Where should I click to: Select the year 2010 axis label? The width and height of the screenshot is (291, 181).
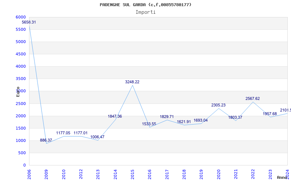pyautogui.click(x=64, y=174)
